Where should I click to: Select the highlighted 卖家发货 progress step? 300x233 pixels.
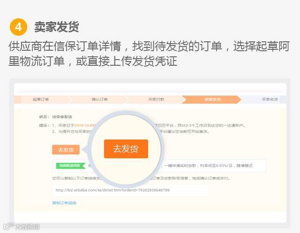tap(212, 99)
